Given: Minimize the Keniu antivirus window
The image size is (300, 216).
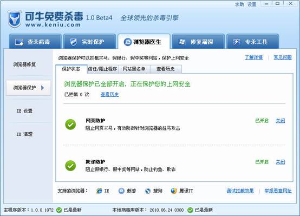Looking at the screenshot, I should coord(266,4).
